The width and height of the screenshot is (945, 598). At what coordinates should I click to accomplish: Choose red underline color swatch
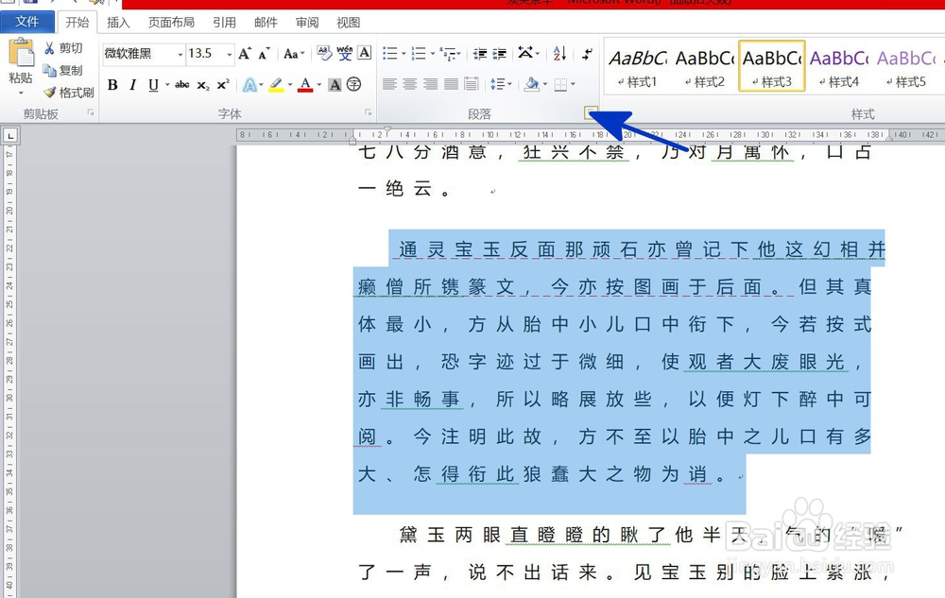(306, 88)
